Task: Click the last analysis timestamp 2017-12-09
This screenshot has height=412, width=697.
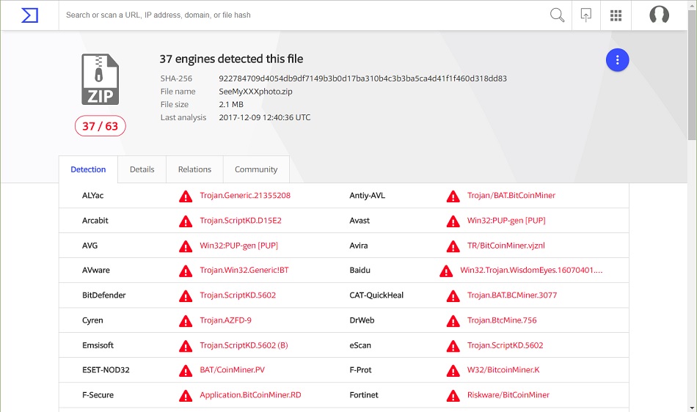Action: [264, 117]
